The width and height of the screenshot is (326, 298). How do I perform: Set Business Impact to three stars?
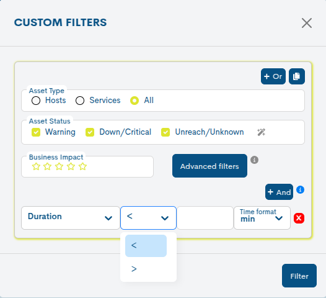coord(59,166)
